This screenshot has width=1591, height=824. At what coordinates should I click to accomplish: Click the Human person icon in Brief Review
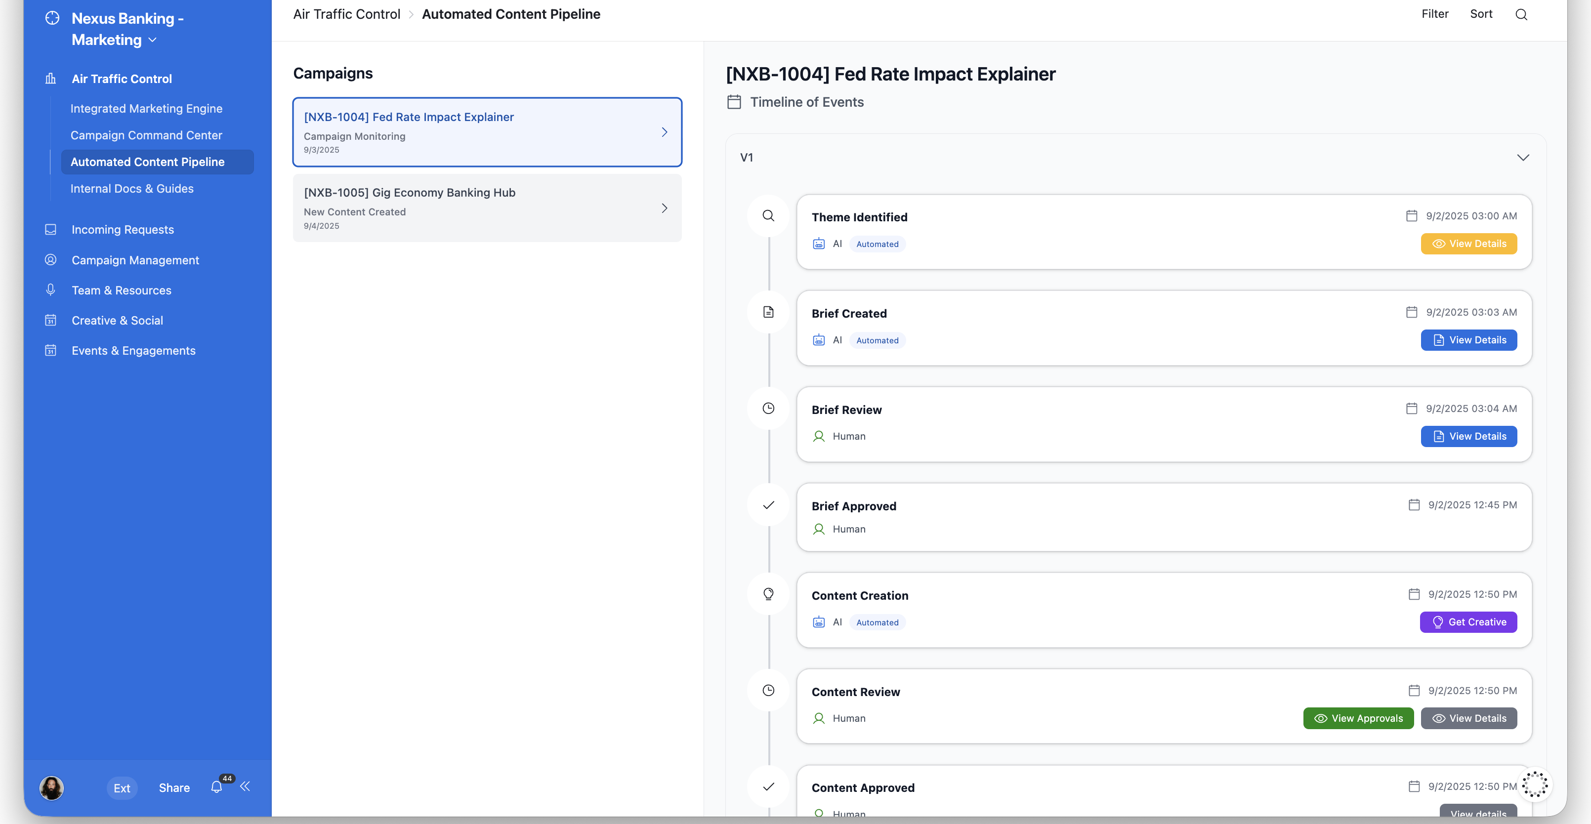click(818, 436)
